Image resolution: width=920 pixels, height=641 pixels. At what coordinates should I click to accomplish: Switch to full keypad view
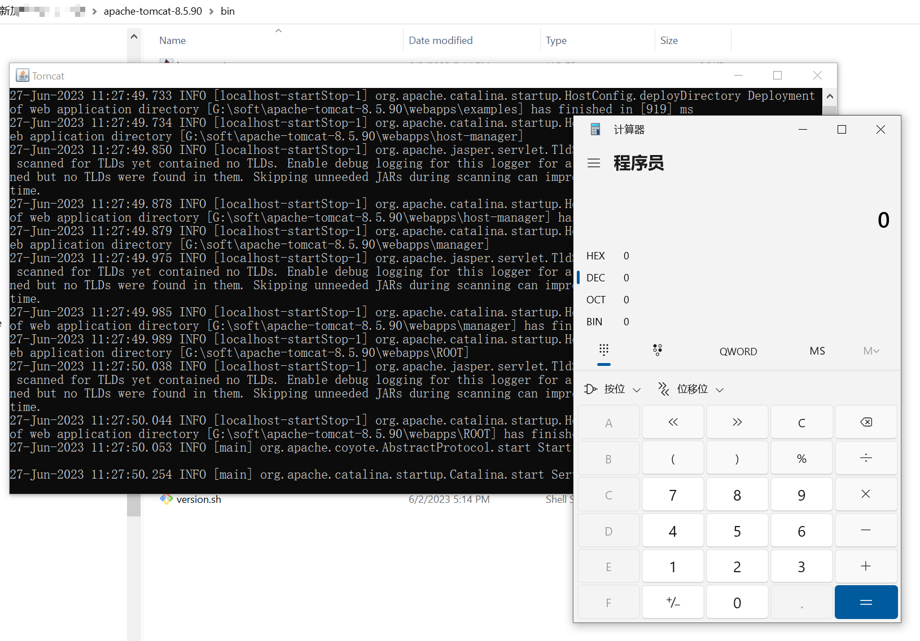603,351
